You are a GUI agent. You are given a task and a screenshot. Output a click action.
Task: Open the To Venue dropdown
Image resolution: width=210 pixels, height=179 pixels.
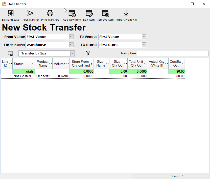pyautogui.click(x=144, y=37)
